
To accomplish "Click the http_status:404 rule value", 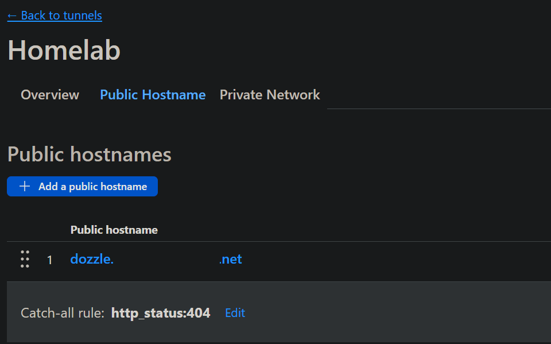I will click(x=161, y=313).
